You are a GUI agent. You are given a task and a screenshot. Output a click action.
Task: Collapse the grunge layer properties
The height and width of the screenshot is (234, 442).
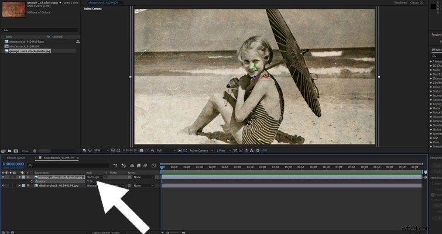click(x=19, y=177)
